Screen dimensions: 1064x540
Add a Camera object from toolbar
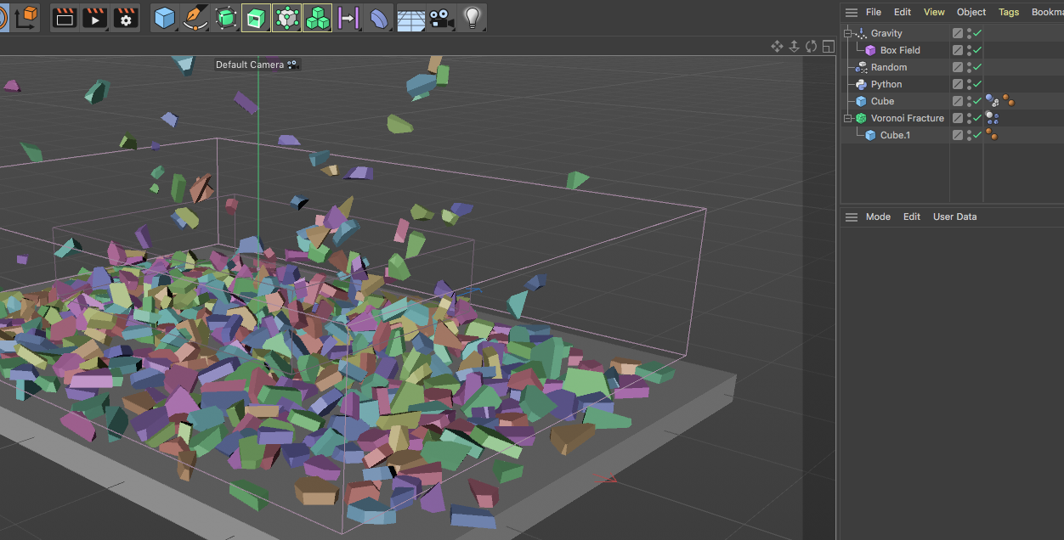coord(440,17)
